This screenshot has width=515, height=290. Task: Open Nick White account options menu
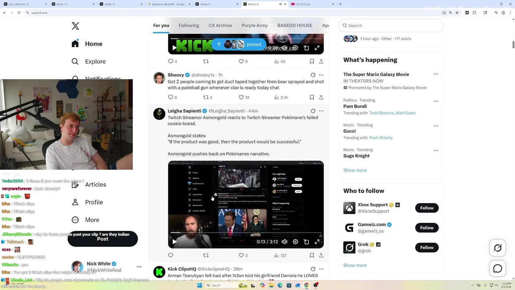pos(139,267)
